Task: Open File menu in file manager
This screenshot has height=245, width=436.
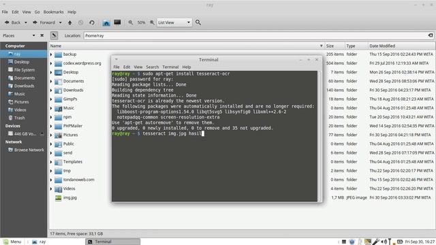Action: point(5,12)
